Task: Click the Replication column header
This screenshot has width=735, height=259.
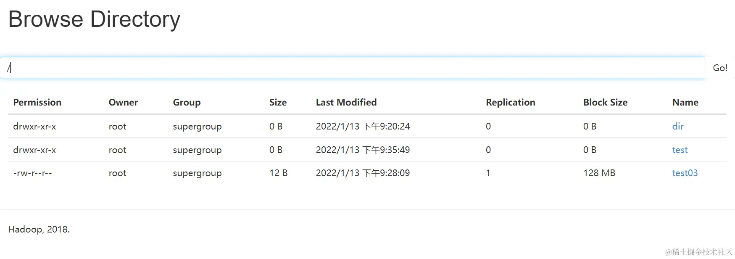Action: point(511,102)
